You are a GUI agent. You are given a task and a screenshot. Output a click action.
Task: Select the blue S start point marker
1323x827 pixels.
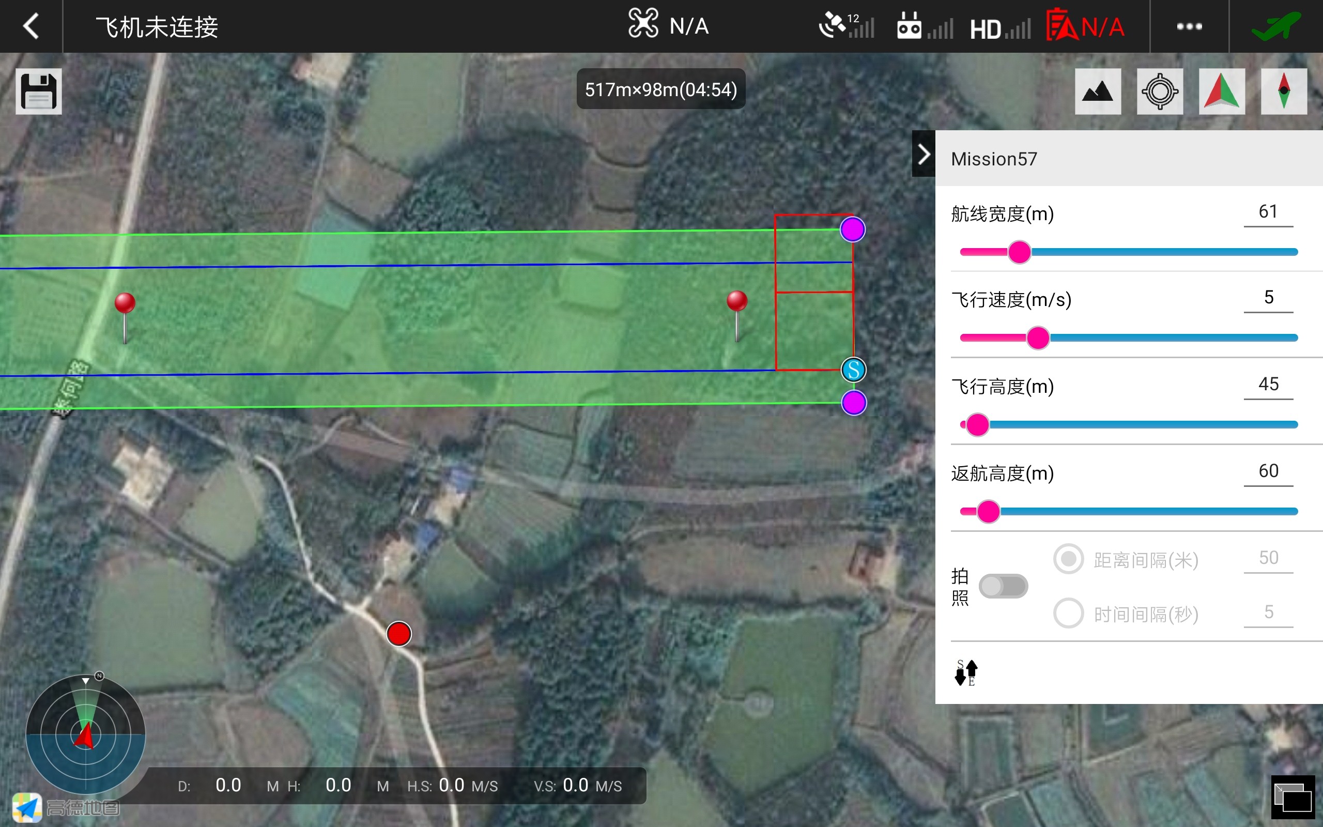click(853, 370)
